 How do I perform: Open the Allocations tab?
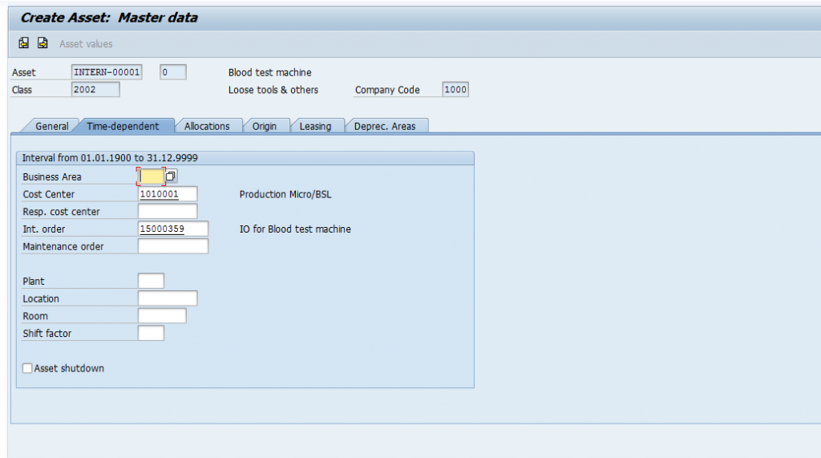point(207,126)
